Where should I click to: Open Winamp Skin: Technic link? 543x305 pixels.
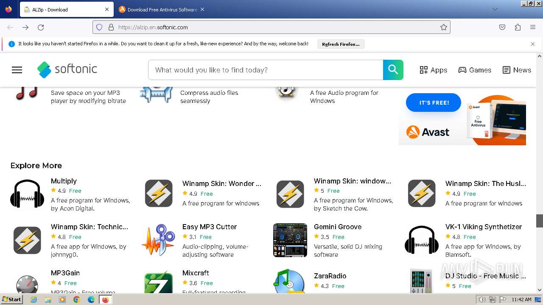[90, 227]
